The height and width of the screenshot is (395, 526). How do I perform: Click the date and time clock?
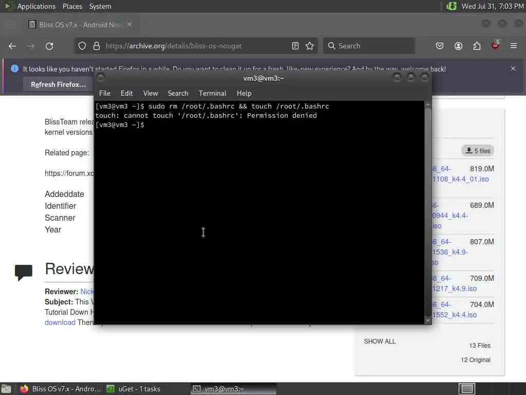point(493,6)
